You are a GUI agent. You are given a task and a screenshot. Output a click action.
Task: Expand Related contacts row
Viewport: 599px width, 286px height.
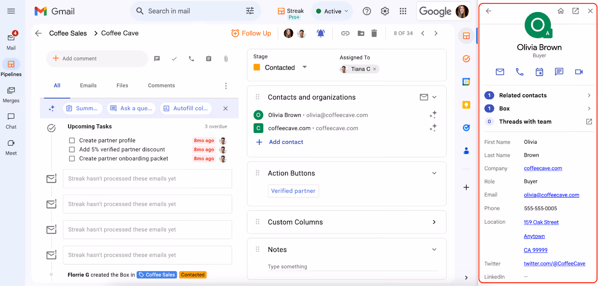[x=538, y=95]
